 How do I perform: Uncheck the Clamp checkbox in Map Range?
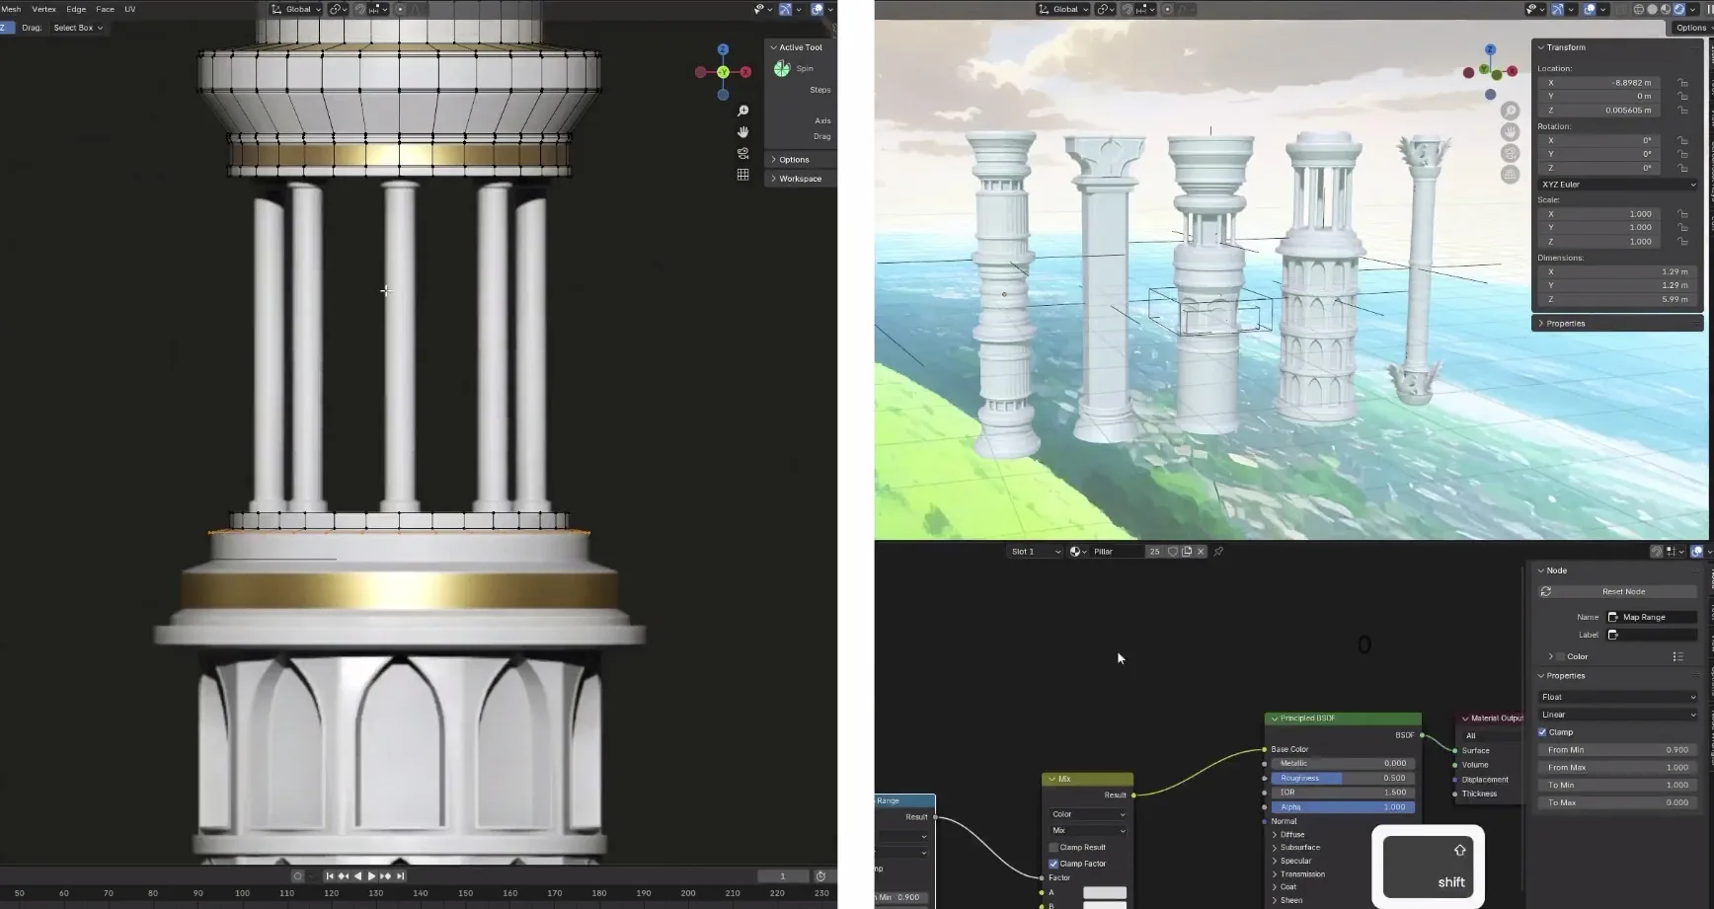(1542, 732)
